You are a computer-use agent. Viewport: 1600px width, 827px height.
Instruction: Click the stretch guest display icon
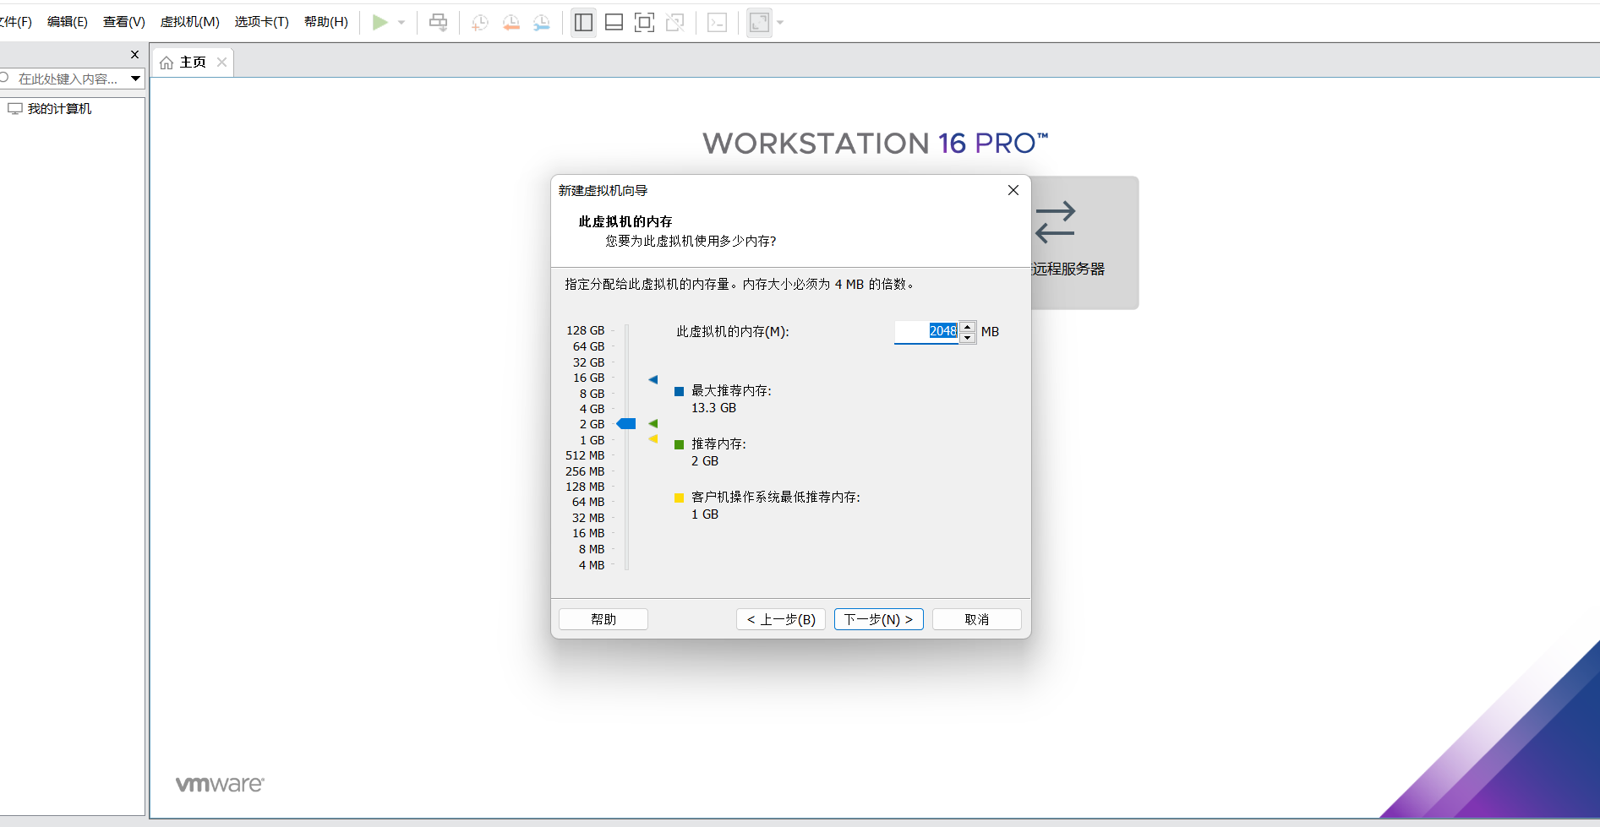point(759,23)
